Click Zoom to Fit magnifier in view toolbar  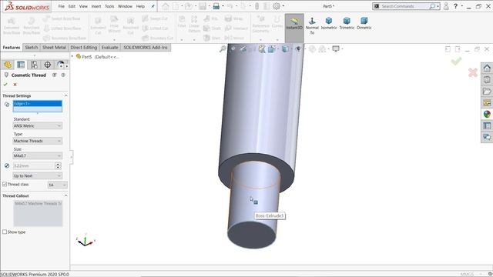click(223, 49)
